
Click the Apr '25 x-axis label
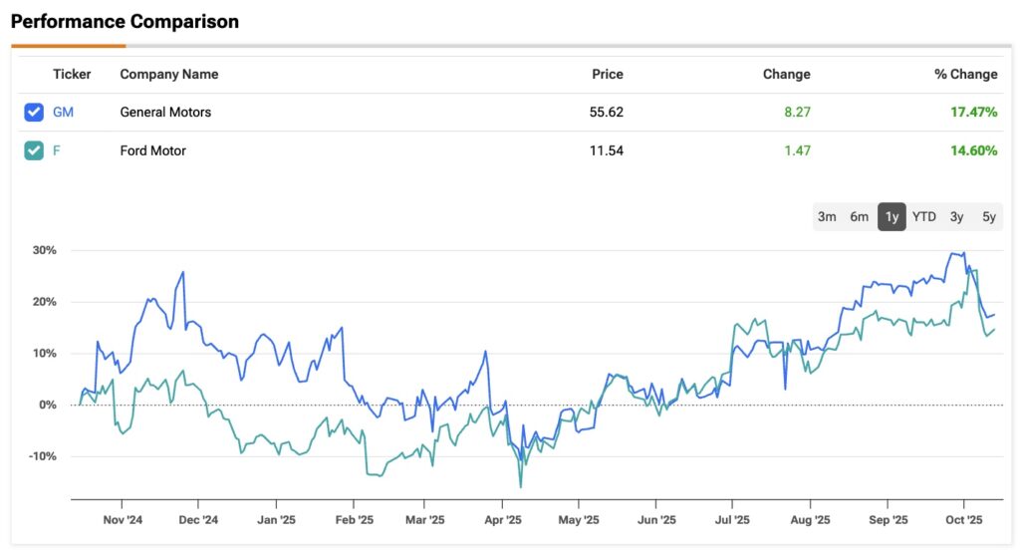[x=502, y=520]
